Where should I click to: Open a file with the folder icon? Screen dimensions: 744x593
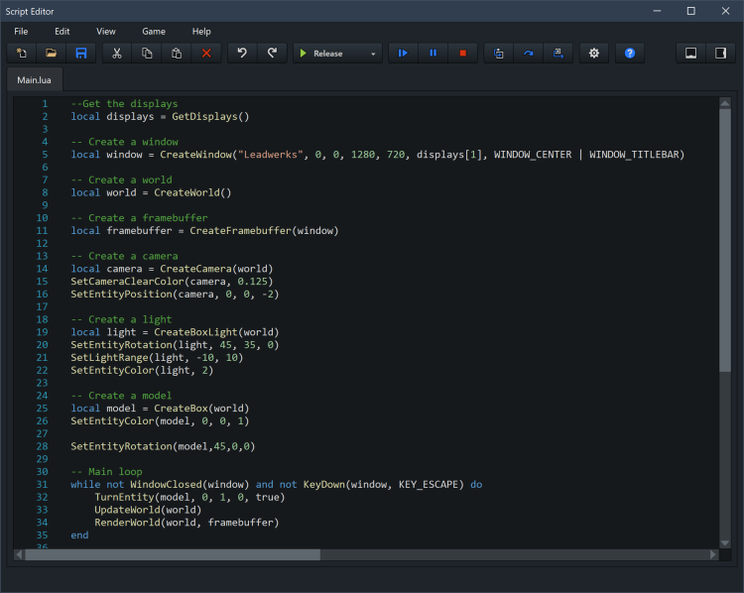(52, 54)
